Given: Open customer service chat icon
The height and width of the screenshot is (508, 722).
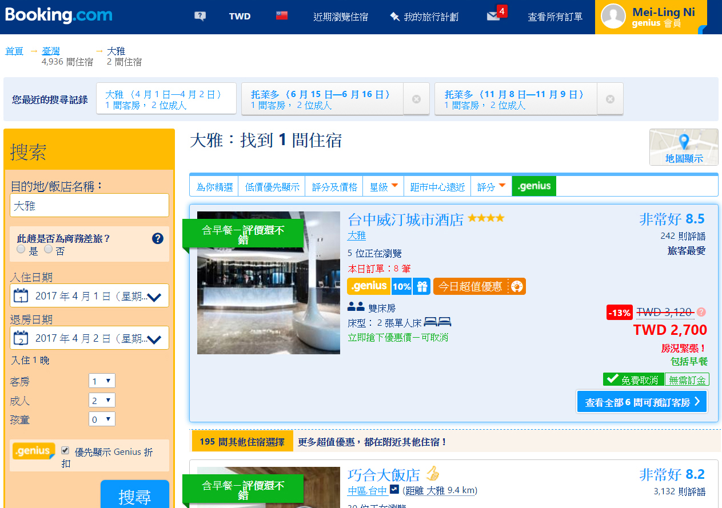Looking at the screenshot, I should tap(200, 17).
